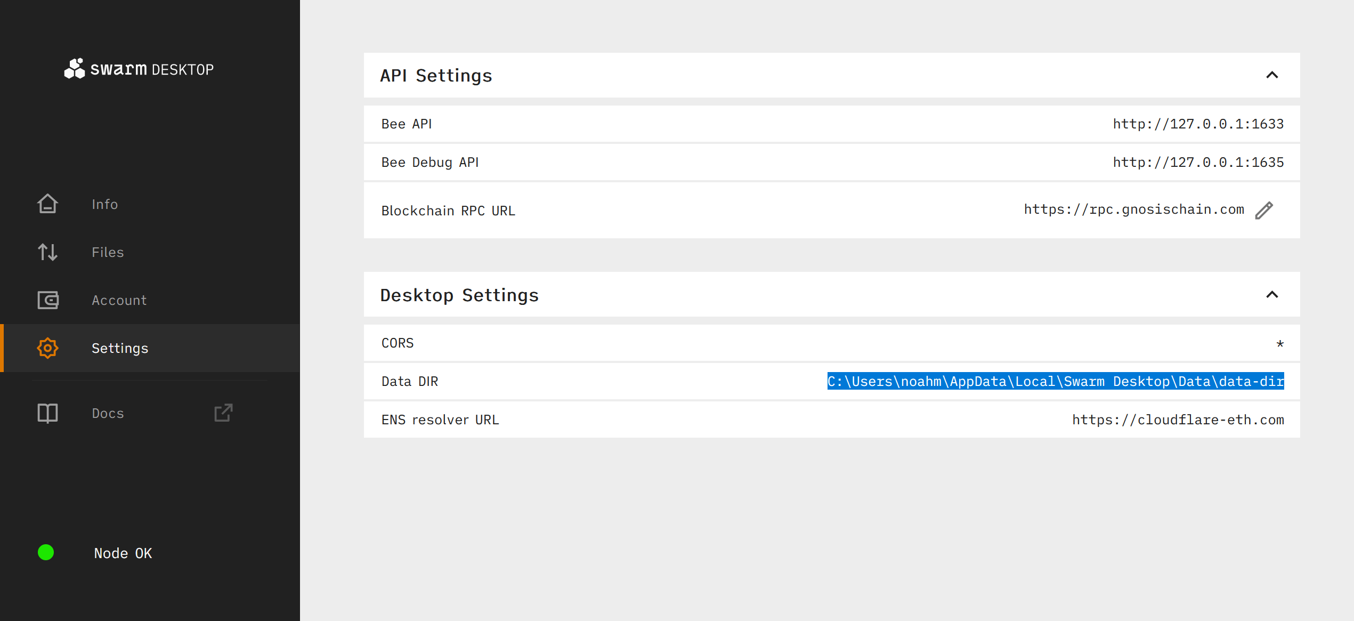Click the highlighted Data DIR path
The width and height of the screenshot is (1354, 621).
pos(1055,381)
